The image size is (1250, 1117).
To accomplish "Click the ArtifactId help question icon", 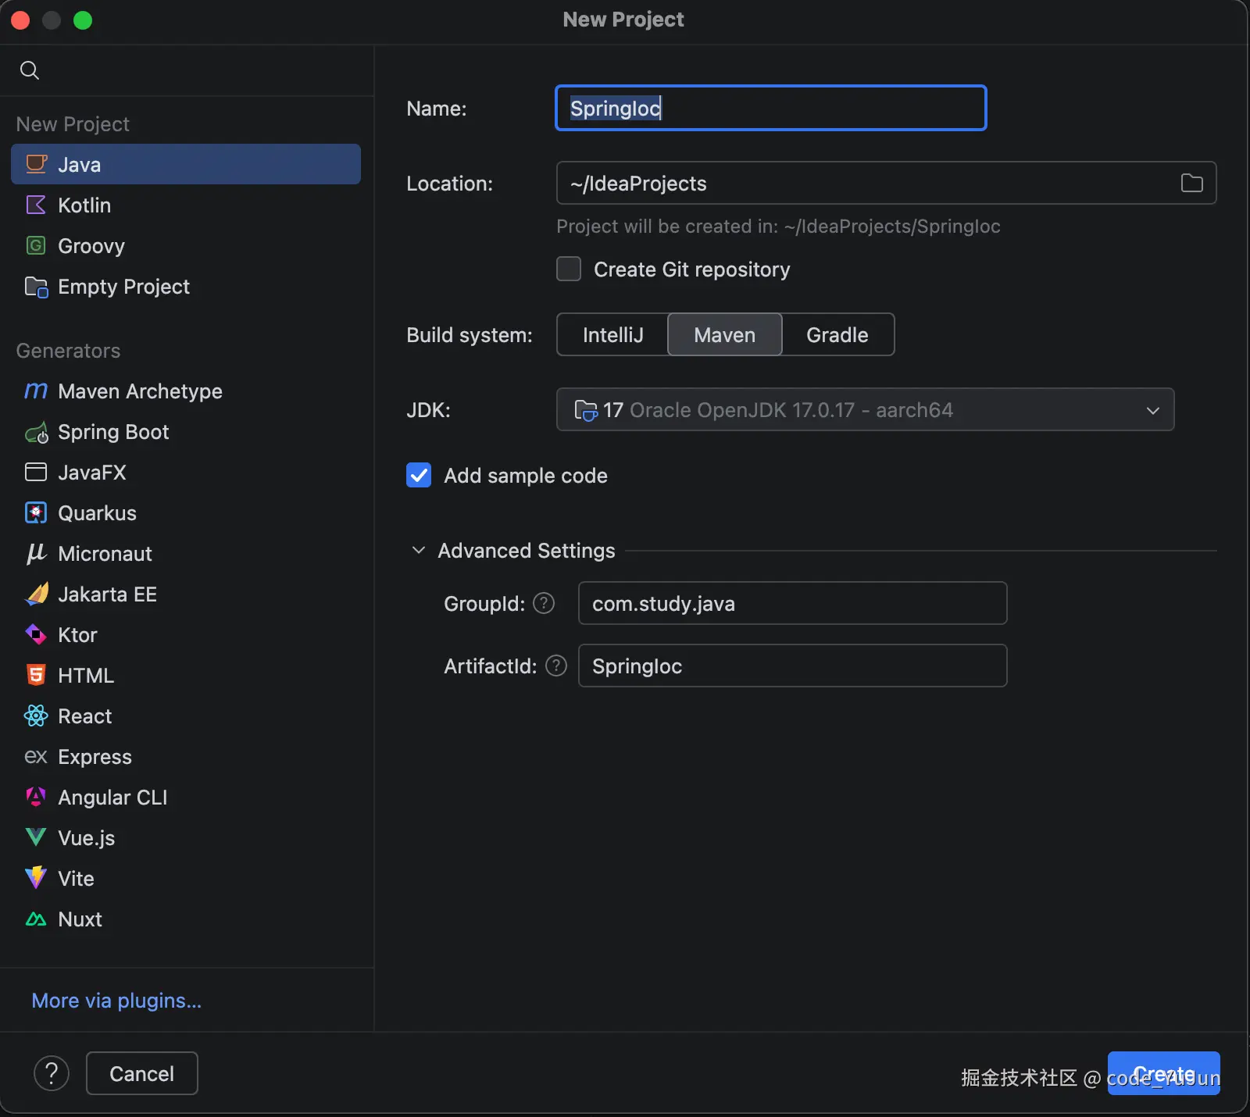I will click(x=555, y=666).
